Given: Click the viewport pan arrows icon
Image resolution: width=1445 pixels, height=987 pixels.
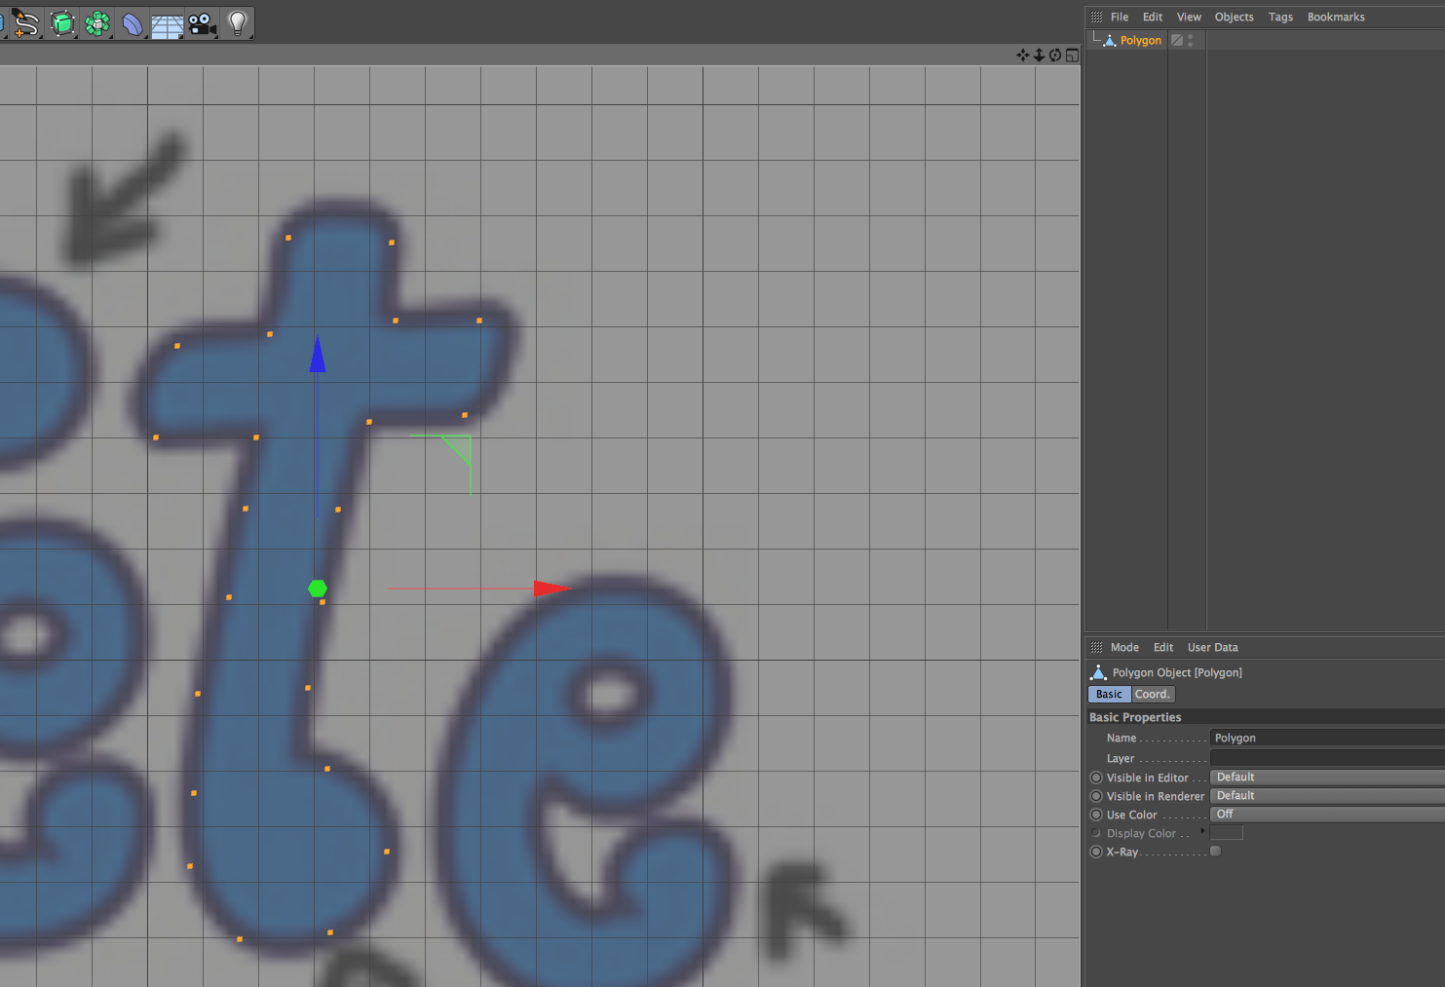Looking at the screenshot, I should [x=1022, y=55].
